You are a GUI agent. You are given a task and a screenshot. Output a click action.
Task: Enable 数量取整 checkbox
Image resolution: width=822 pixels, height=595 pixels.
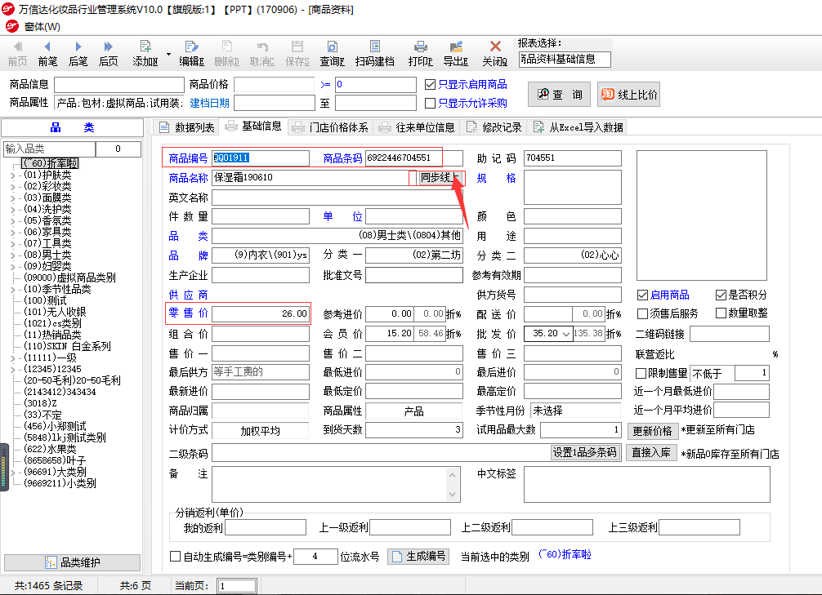[x=721, y=313]
